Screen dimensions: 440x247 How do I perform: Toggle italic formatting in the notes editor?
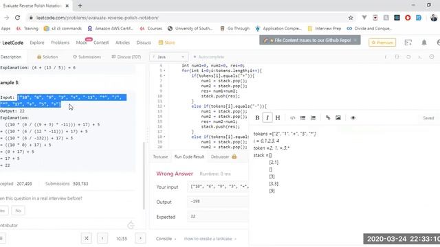point(267,118)
